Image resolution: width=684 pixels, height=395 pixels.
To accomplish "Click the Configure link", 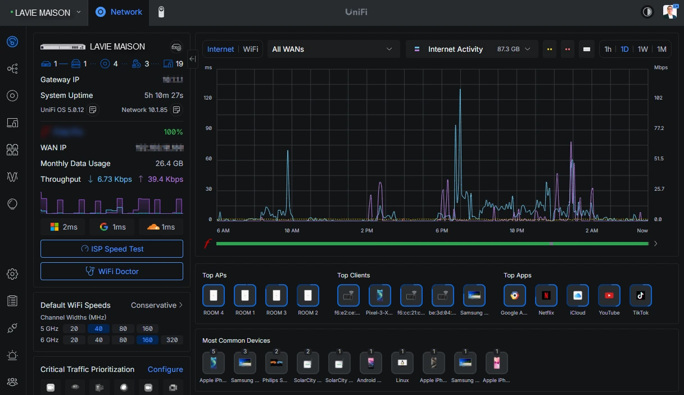I will [165, 369].
